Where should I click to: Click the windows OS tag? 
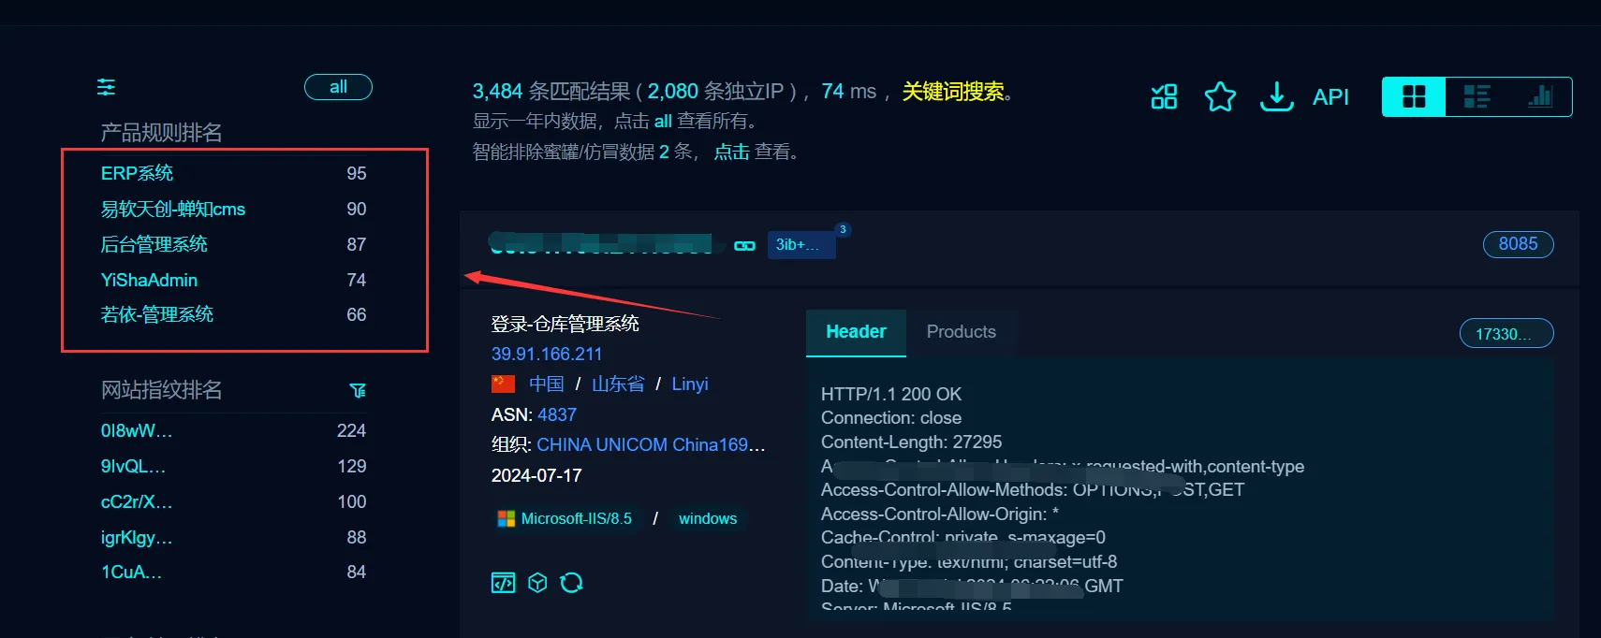click(x=708, y=518)
